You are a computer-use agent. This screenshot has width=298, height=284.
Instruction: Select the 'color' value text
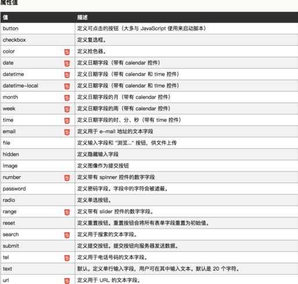pyautogui.click(x=9, y=52)
